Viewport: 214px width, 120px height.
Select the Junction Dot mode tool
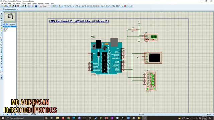1,18
